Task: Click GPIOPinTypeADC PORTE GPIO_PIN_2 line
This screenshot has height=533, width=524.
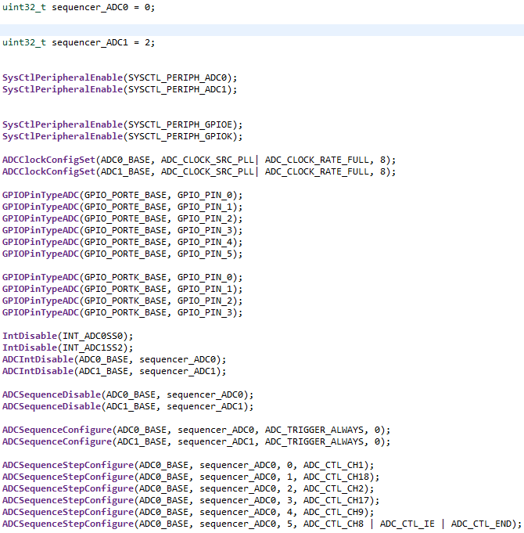Action: (122, 218)
